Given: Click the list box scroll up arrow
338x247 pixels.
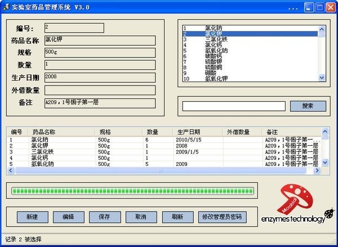Looking at the screenshot, I should [322, 29].
